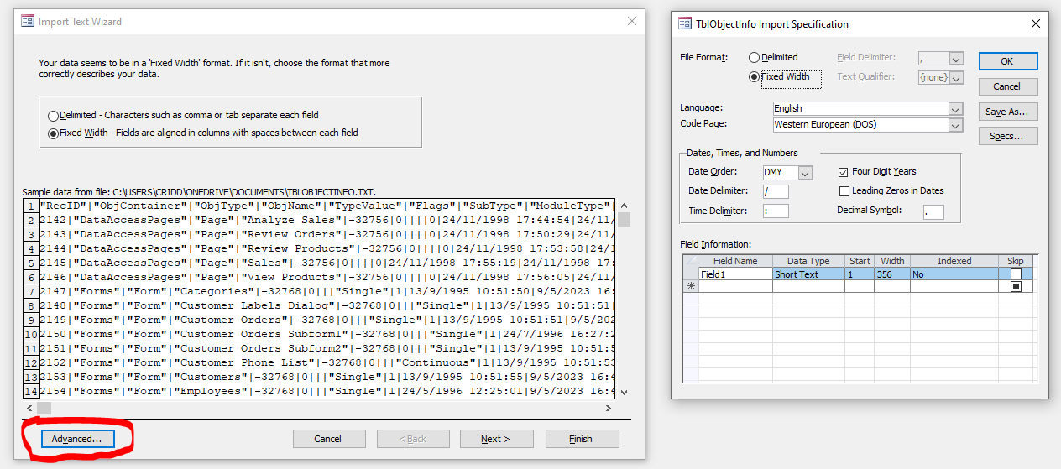Click the Width column header
The width and height of the screenshot is (1061, 469).
(892, 262)
